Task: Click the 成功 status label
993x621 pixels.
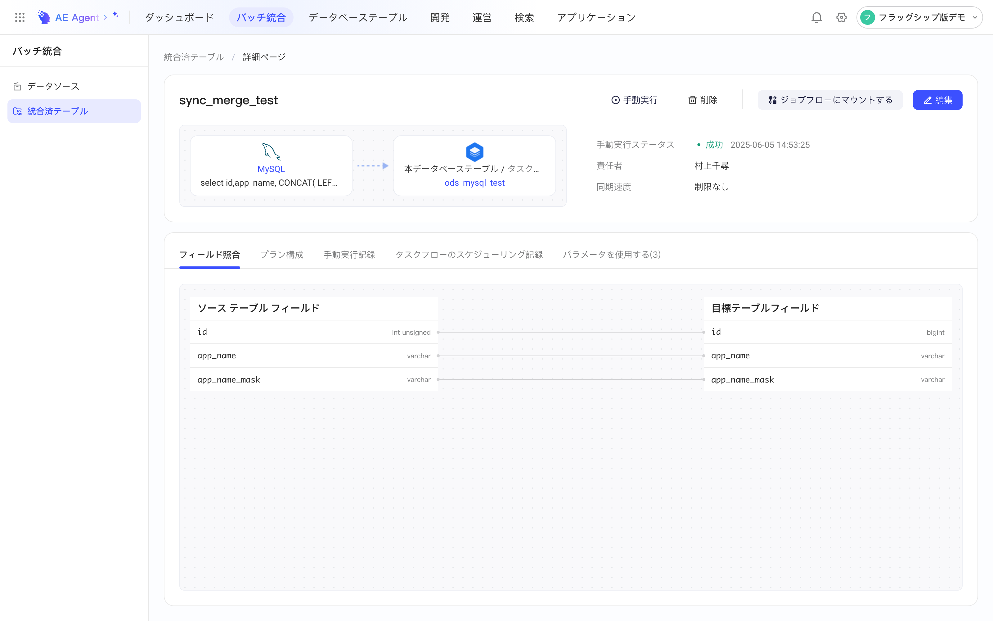Action: point(714,145)
